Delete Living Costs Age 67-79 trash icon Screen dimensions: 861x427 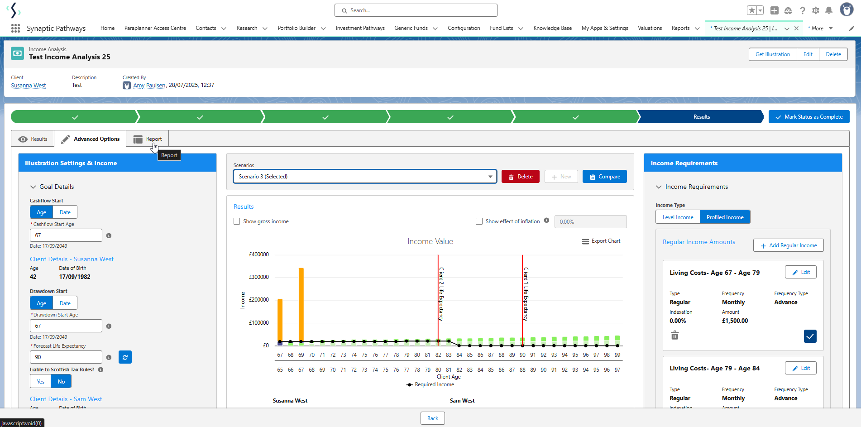point(675,336)
